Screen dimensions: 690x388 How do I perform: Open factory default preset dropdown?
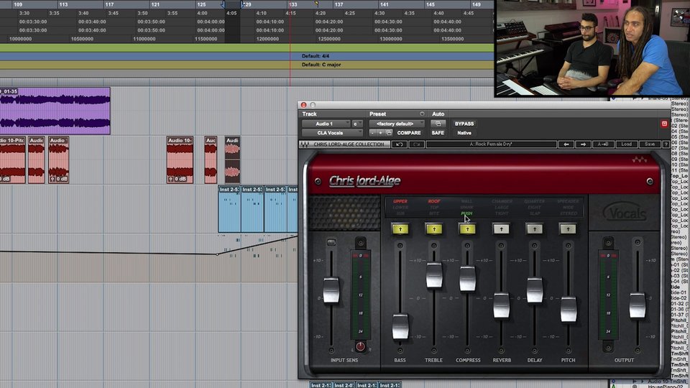click(x=397, y=124)
